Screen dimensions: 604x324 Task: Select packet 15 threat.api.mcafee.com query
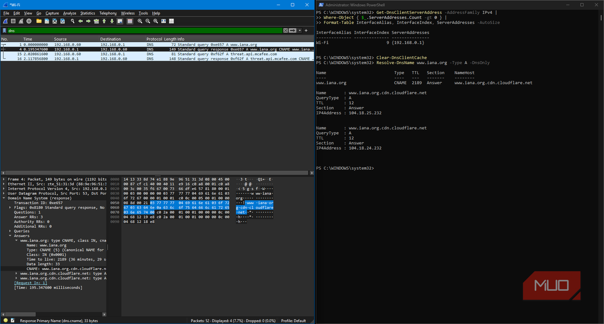coord(157,54)
